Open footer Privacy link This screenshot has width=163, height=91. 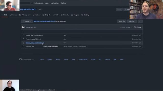(x=50, y=59)
